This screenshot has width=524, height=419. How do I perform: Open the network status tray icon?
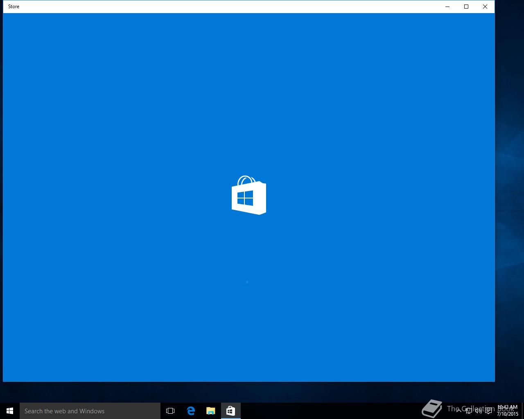[469, 411]
